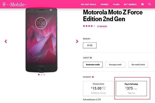Go to Plans in navigation
The image size is (155, 103).
pyautogui.click(x=116, y=4)
